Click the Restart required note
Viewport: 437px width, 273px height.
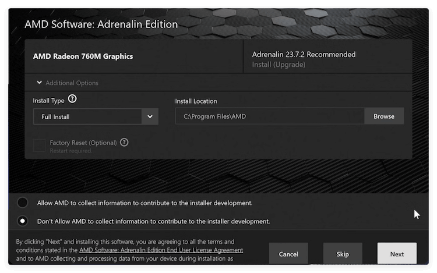(71, 151)
